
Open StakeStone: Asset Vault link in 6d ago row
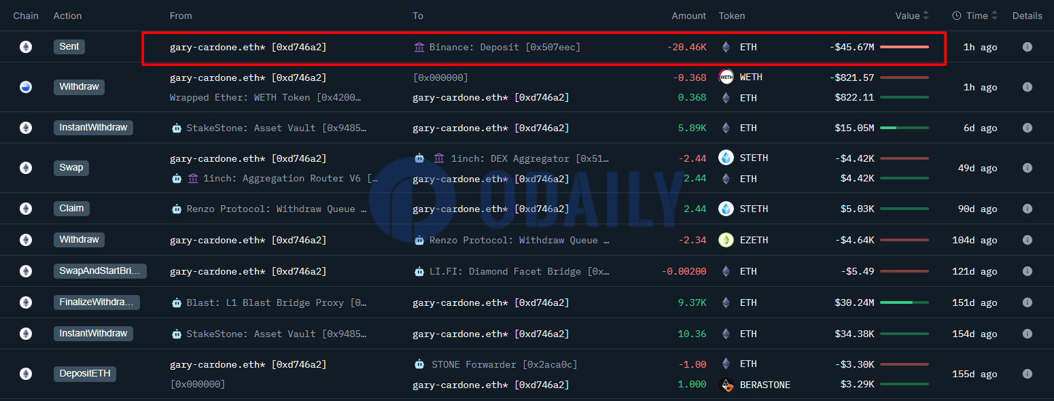277,128
